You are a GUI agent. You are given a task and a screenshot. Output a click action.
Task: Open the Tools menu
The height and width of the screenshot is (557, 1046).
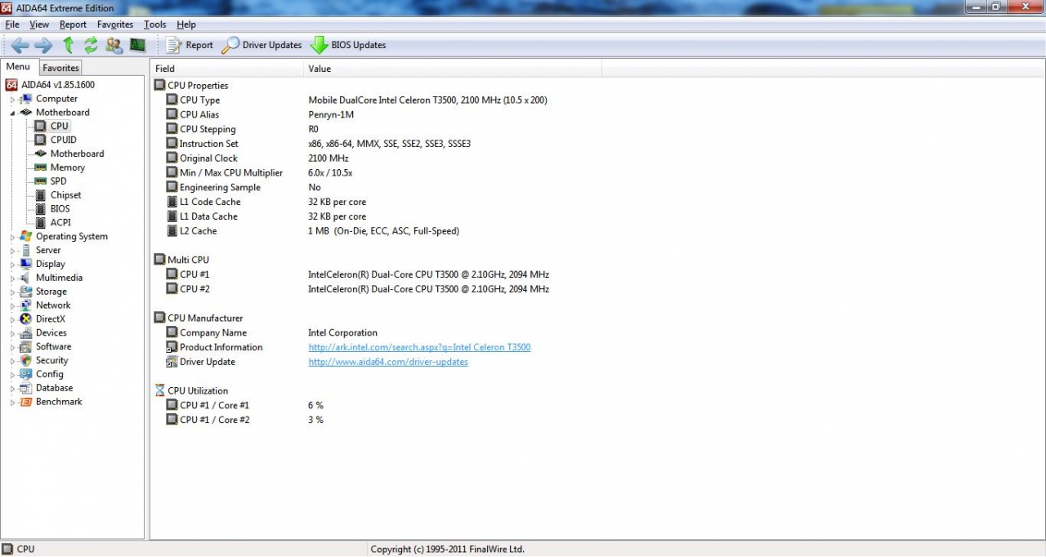154,25
